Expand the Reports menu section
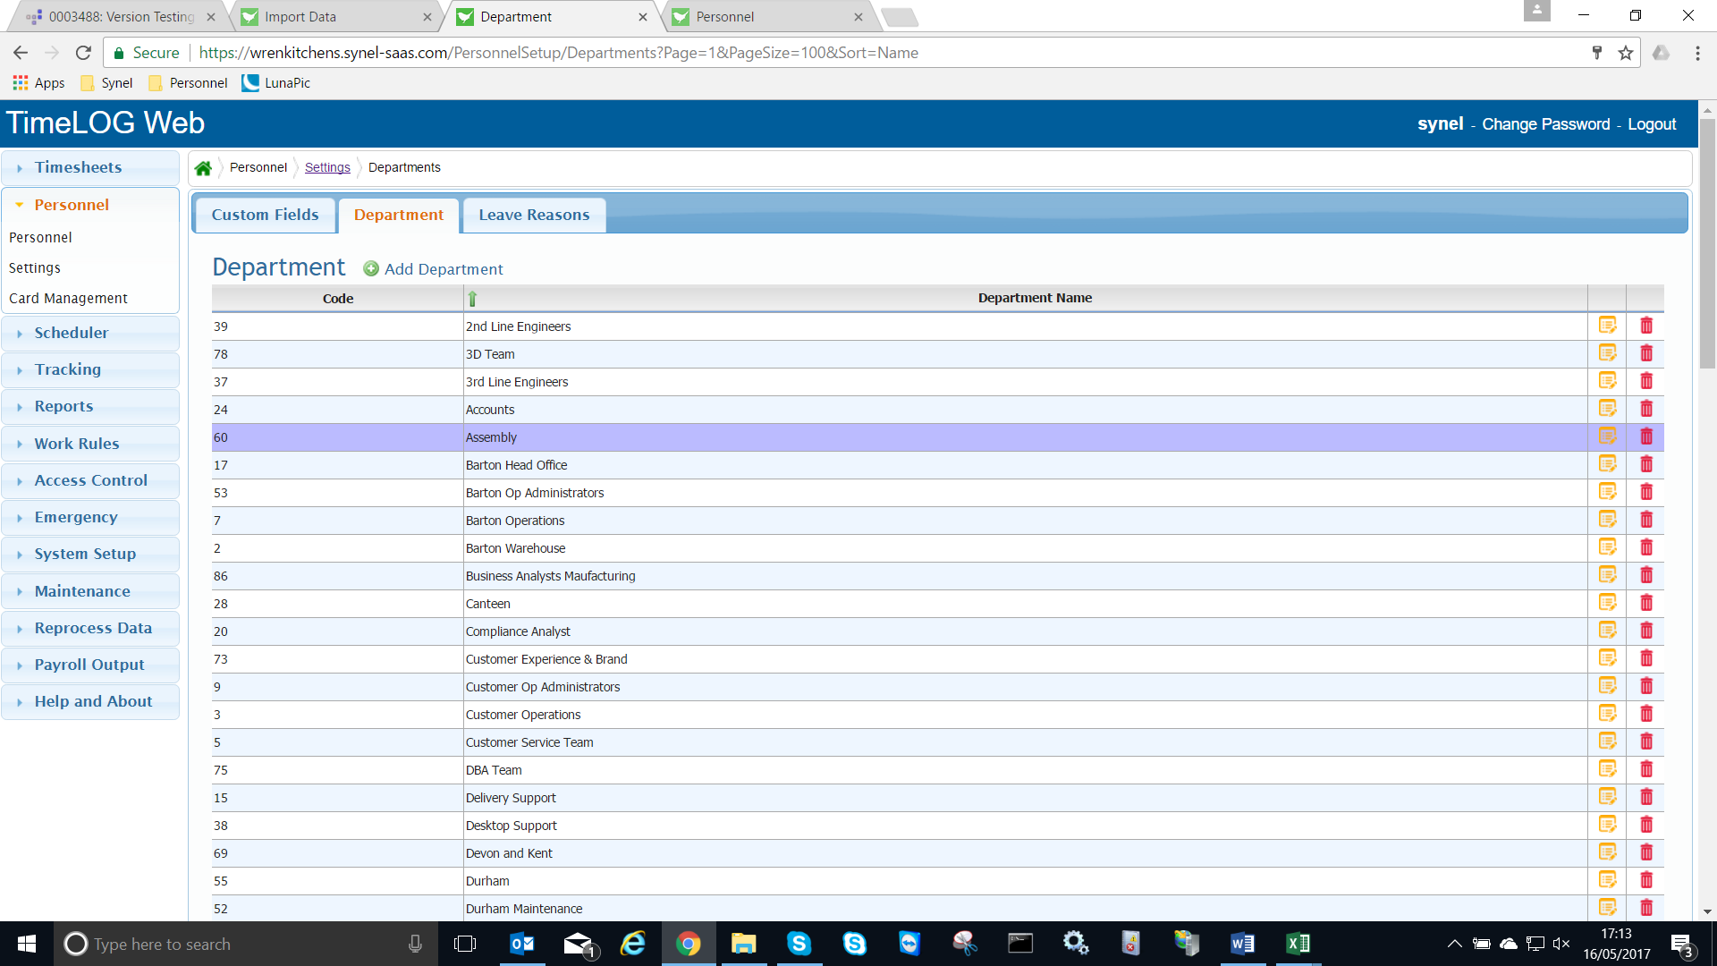The image size is (1717, 966). 89,406
